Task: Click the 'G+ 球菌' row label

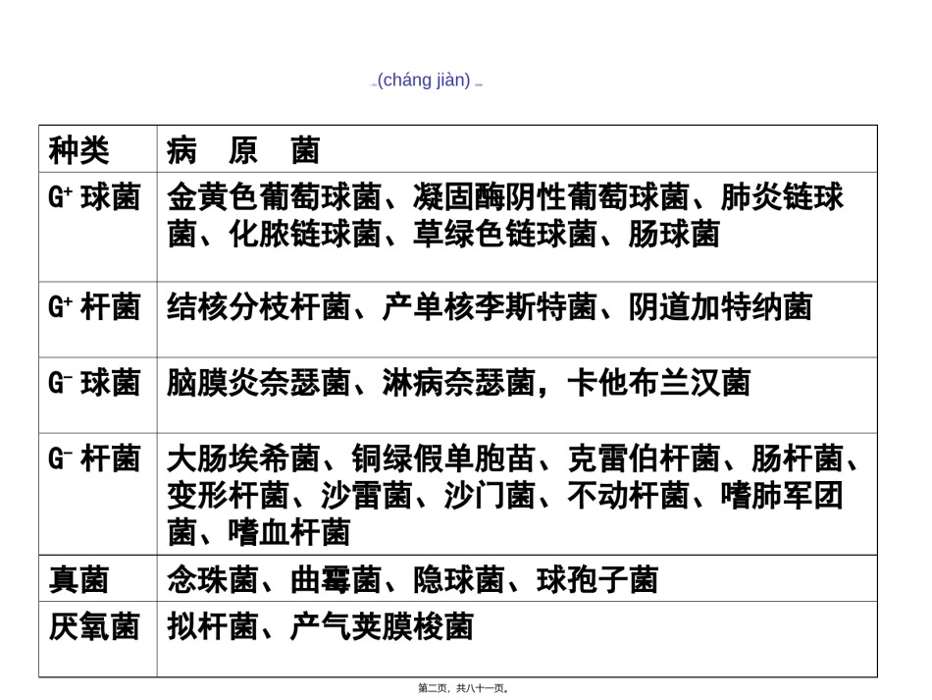Action: point(94,197)
